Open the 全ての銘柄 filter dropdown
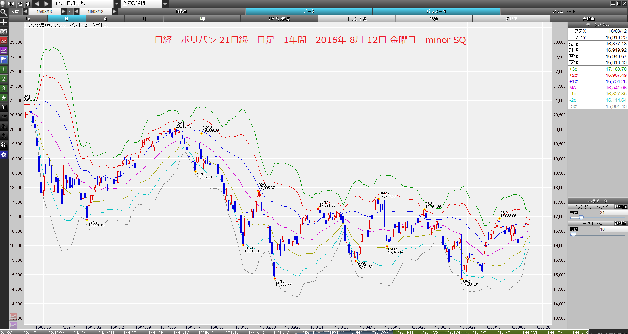 (165, 4)
